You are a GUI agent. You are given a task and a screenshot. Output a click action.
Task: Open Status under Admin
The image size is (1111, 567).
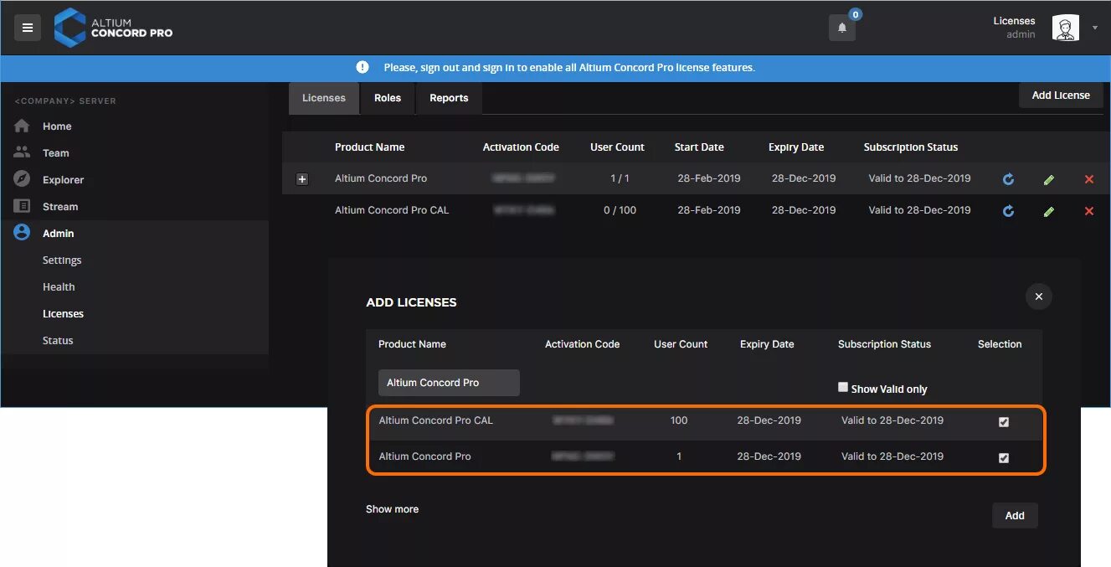click(x=58, y=341)
